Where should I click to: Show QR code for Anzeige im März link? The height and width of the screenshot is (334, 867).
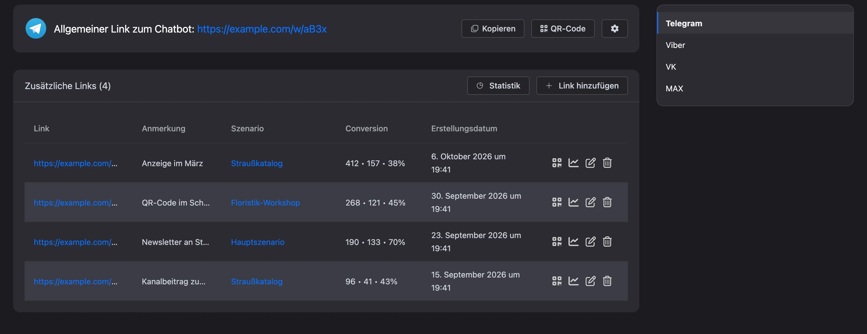[557, 163]
